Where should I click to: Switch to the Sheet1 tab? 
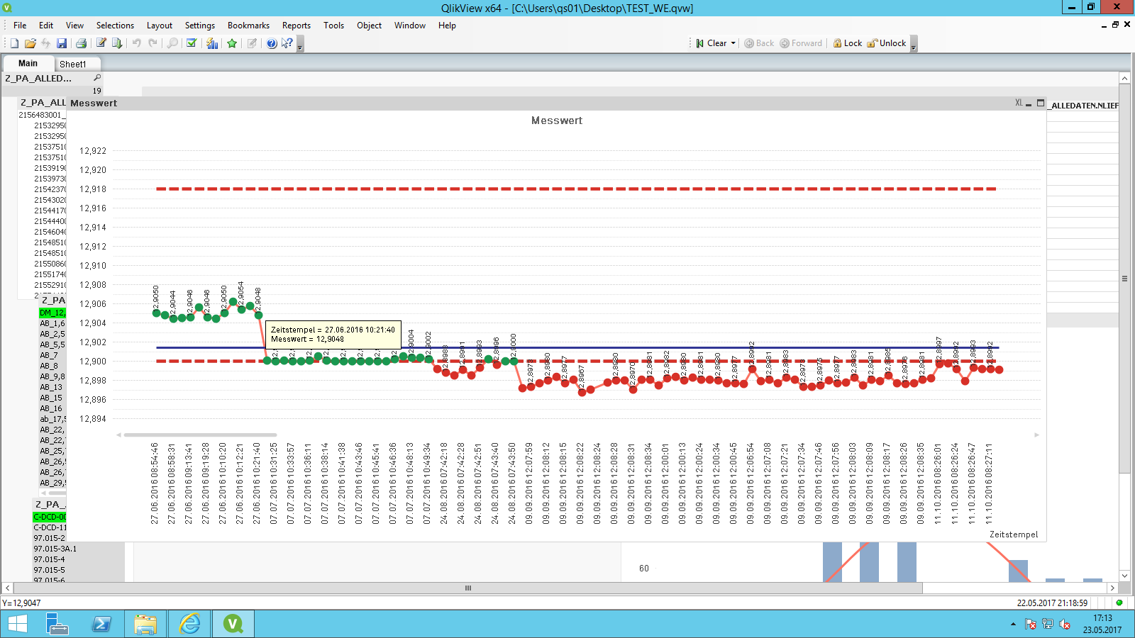click(x=72, y=64)
